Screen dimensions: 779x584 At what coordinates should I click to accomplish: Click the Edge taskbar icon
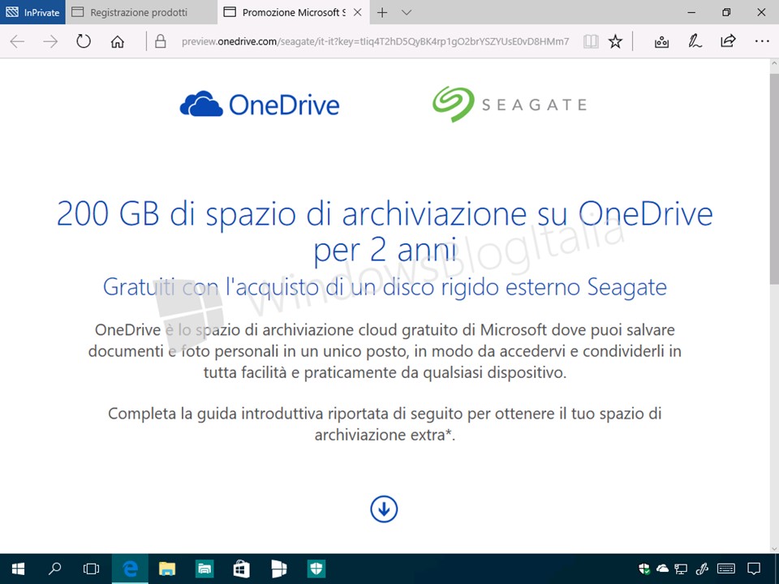(x=130, y=569)
